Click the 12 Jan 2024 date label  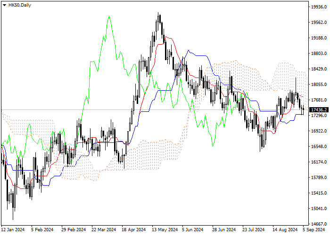13,230
